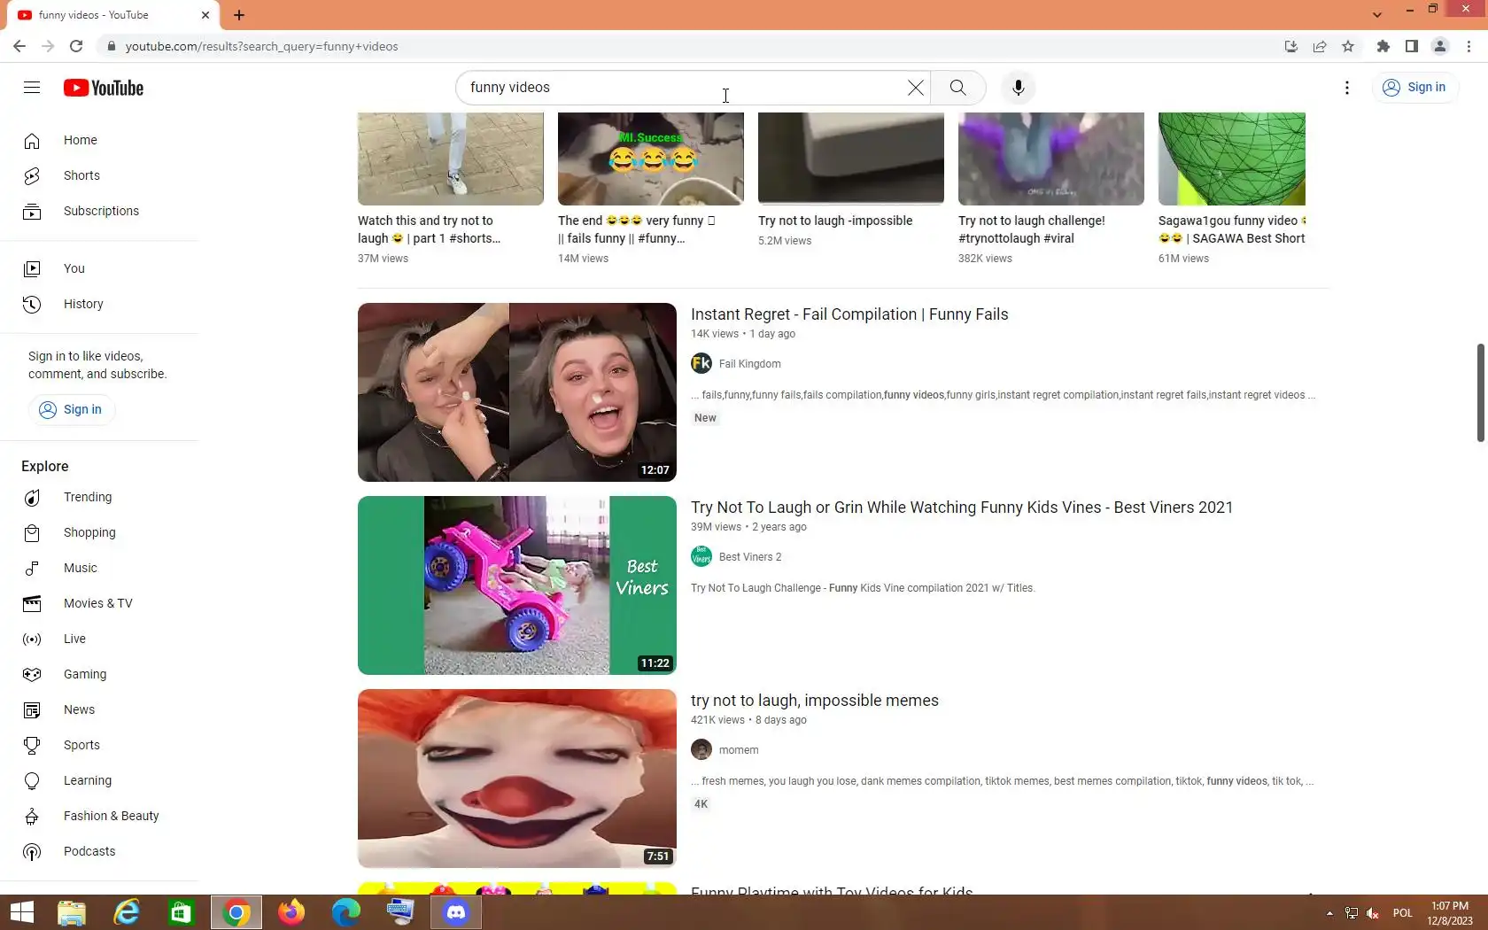Click the magnifier search button
This screenshot has height=930, width=1488.
coord(957,87)
